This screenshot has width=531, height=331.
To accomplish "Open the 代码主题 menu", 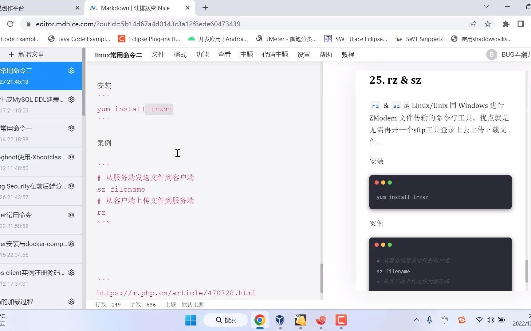I will (x=275, y=55).
